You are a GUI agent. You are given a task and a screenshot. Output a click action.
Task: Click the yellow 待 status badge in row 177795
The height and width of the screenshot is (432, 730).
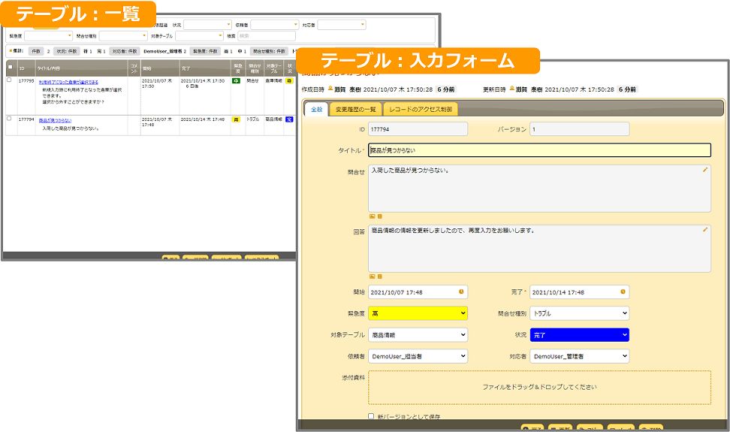pos(289,81)
